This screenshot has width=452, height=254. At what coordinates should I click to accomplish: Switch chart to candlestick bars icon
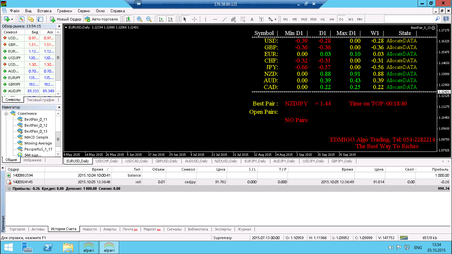click(128, 19)
